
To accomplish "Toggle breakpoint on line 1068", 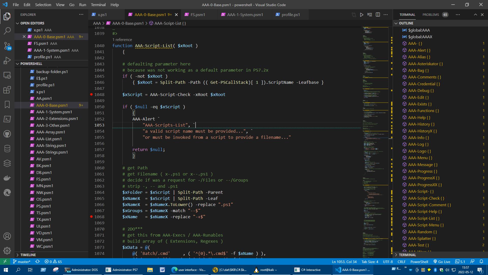I will tap(91, 217).
